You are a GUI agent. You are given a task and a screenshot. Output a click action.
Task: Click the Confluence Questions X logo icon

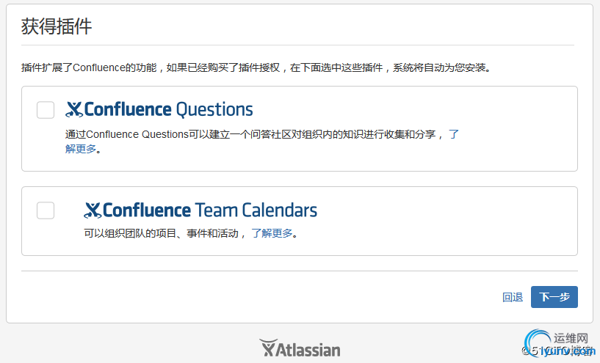74,110
